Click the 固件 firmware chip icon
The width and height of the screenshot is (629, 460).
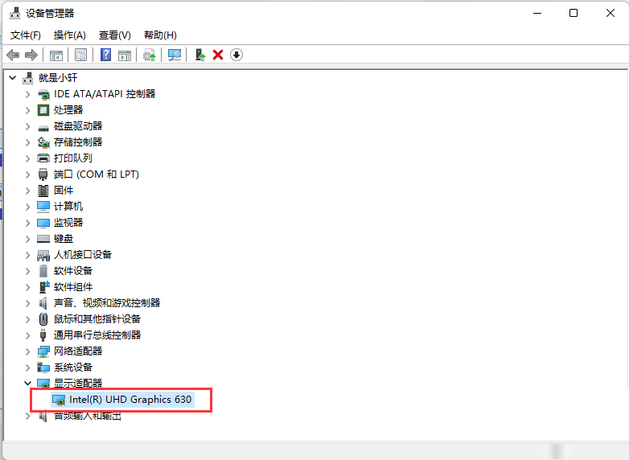(43, 191)
